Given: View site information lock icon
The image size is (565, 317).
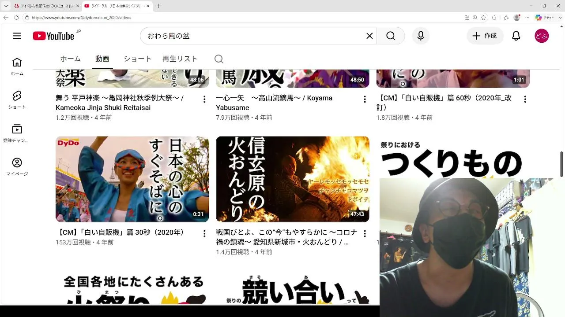Looking at the screenshot, I should pyautogui.click(x=27, y=18).
